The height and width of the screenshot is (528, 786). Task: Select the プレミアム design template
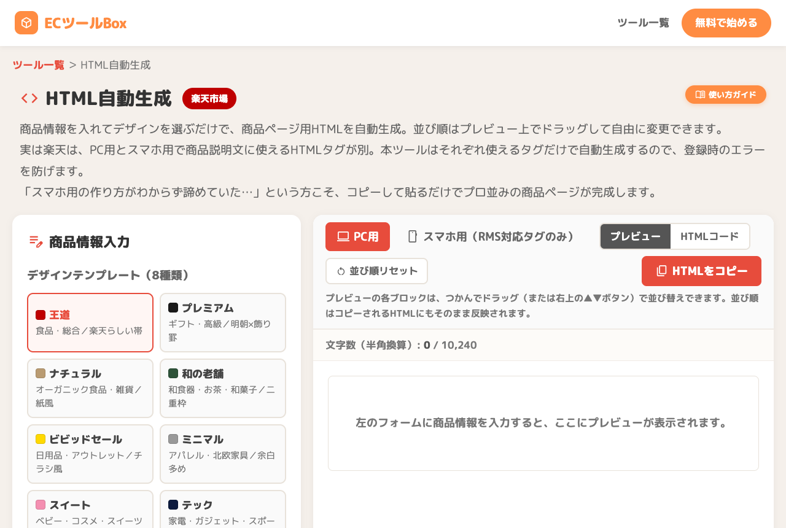[223, 322]
